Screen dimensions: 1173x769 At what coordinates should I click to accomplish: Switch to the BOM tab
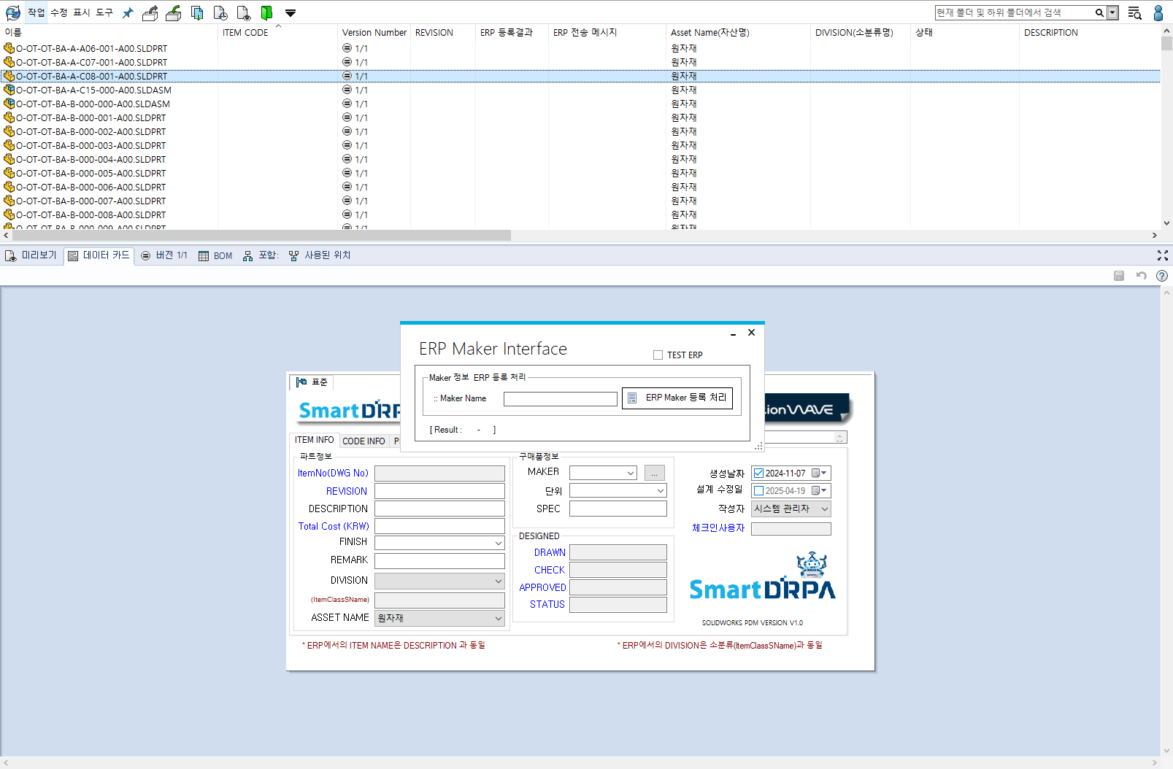[215, 255]
